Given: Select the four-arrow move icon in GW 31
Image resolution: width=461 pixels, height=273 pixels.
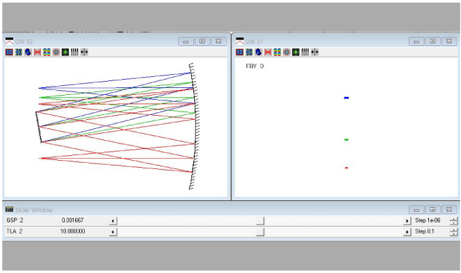Looking at the screenshot, I should point(314,52).
